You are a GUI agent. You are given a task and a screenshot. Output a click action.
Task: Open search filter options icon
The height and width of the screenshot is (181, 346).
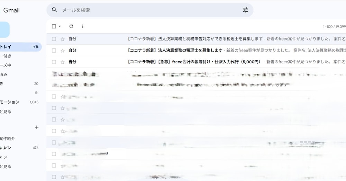point(245,10)
